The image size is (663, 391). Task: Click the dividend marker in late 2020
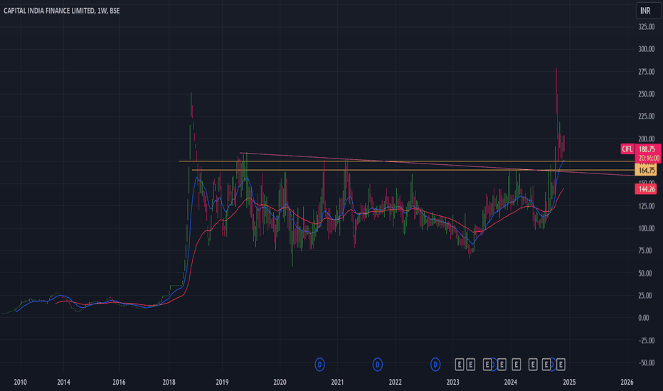coord(319,364)
